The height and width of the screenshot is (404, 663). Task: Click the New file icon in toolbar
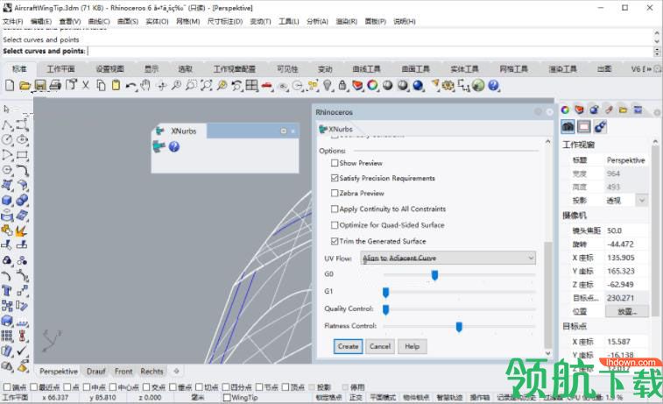tap(10, 86)
